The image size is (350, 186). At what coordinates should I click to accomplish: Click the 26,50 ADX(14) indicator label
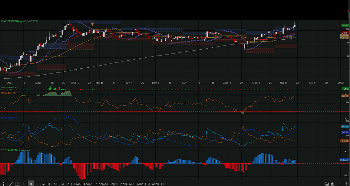pos(9,118)
